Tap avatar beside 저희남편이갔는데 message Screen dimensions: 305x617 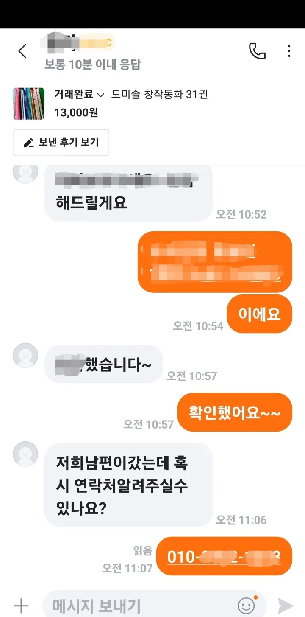(25, 454)
